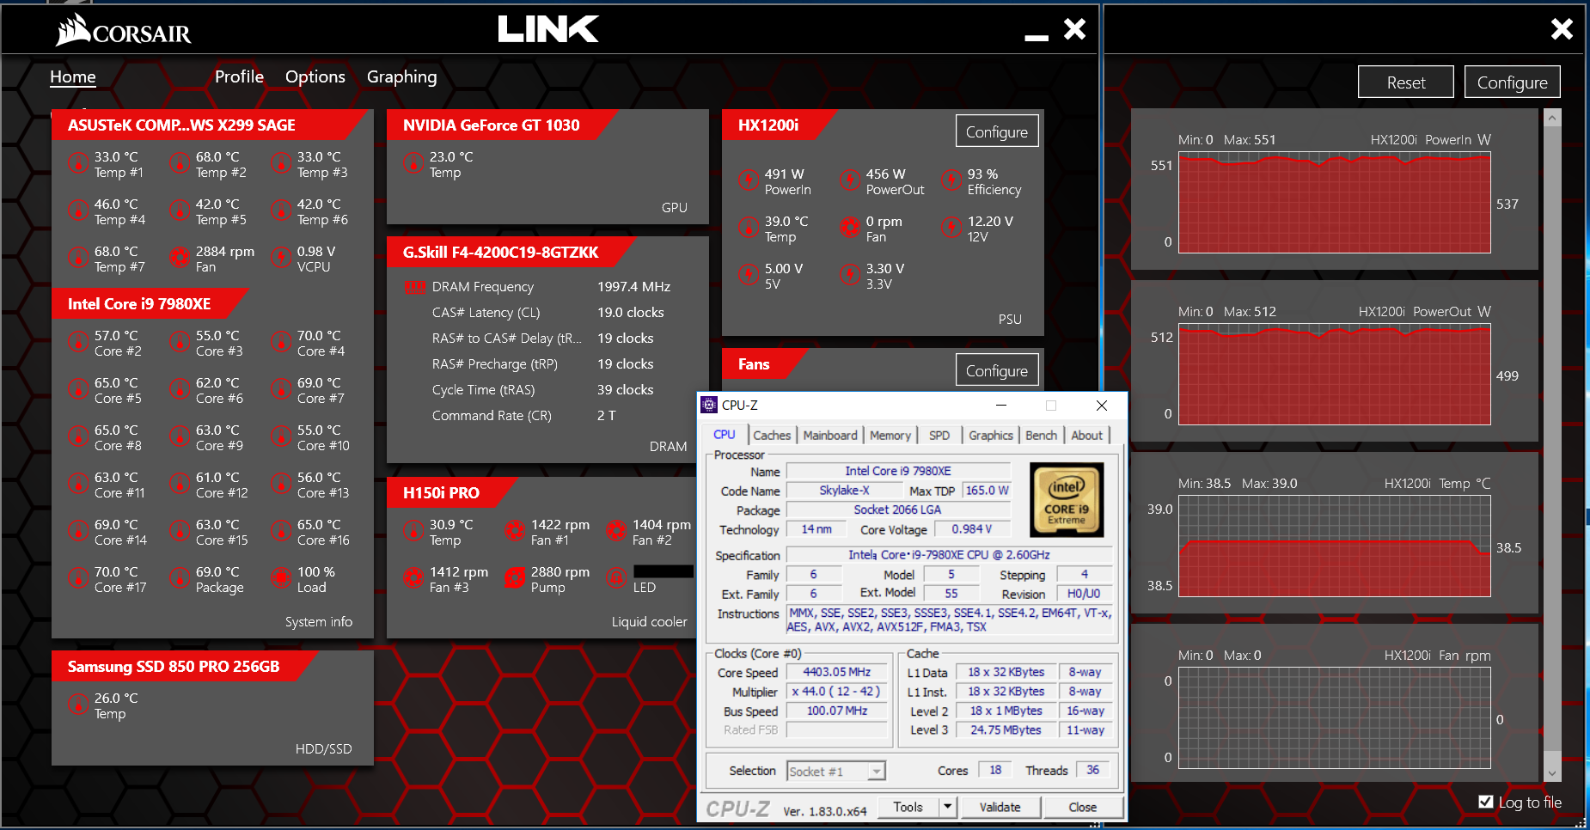Click the HX1200i Temp graph
The height and width of the screenshot is (830, 1590).
coord(1335,546)
